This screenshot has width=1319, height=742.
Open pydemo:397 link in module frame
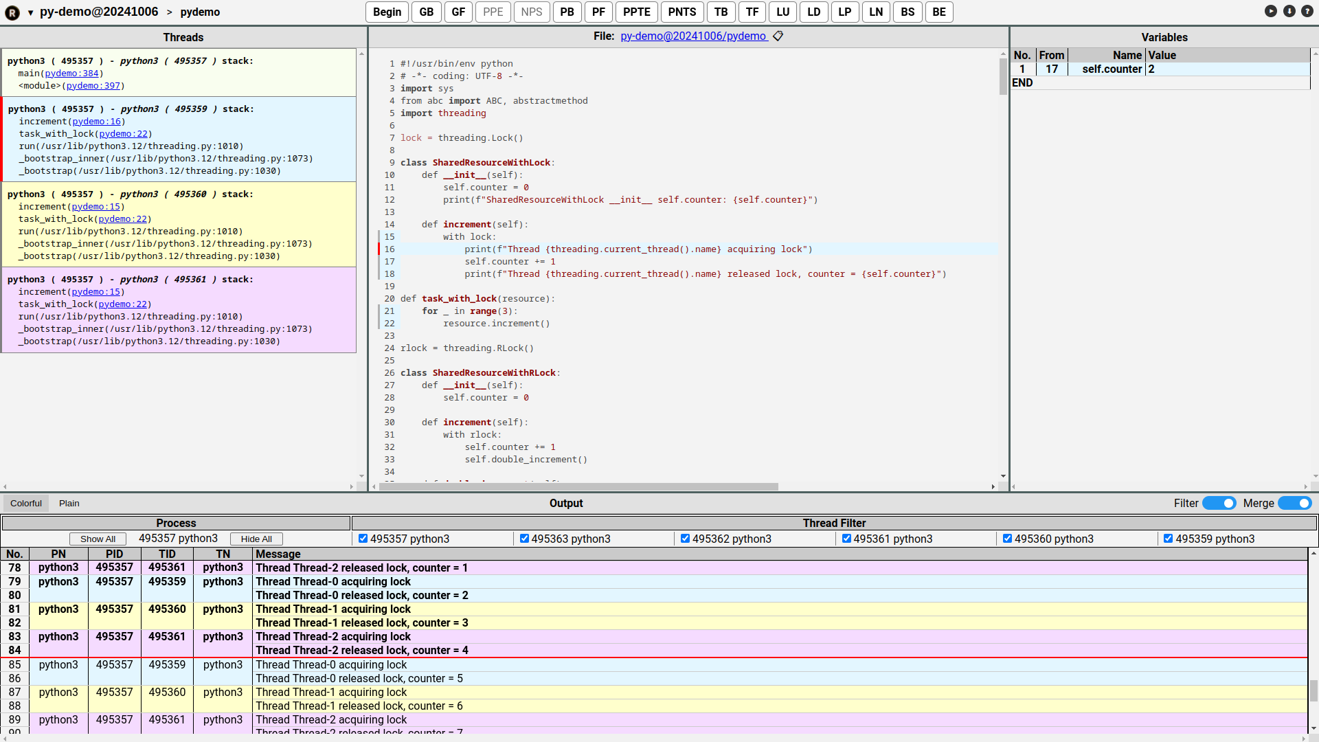click(93, 86)
